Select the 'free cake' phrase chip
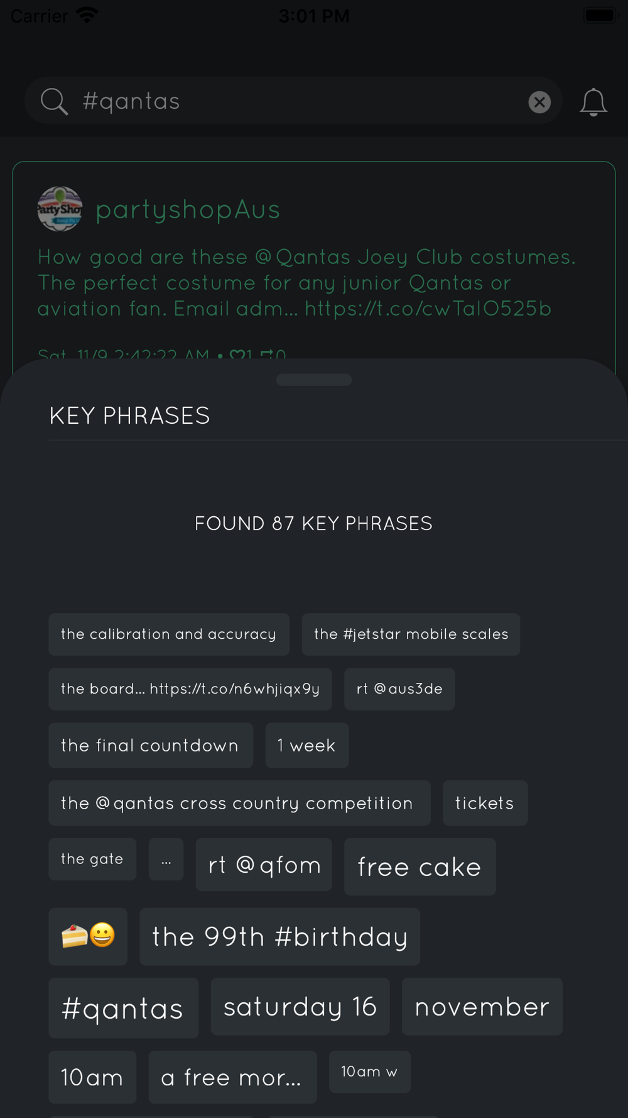This screenshot has width=628, height=1118. pyautogui.click(x=420, y=866)
